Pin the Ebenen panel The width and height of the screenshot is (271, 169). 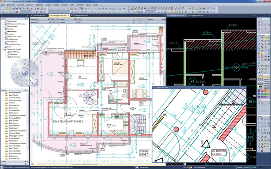click(x=25, y=18)
